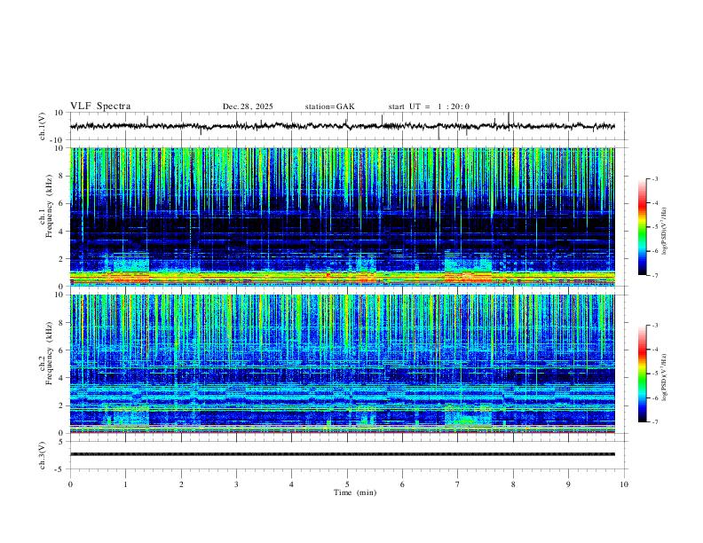Screen dimensions: 703x543
Task: Click the log(PSD) label beside ch.2 color bar
Action: pyautogui.click(x=665, y=377)
